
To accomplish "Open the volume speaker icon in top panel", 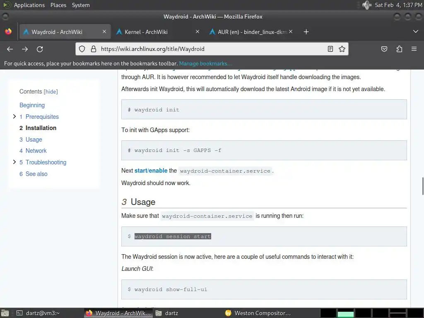I will point(367,5).
